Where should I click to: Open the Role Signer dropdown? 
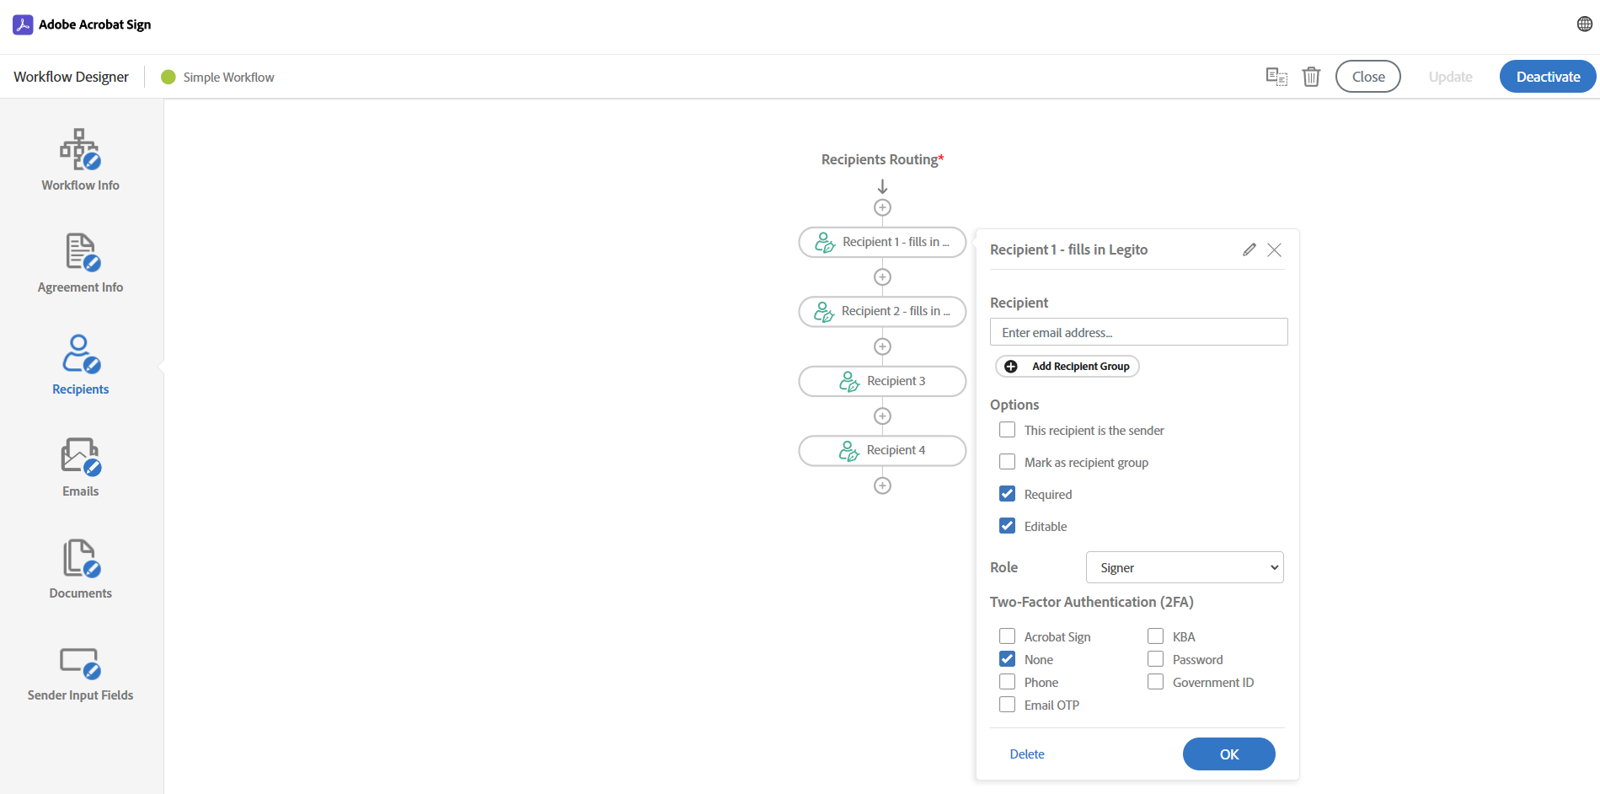click(1185, 567)
